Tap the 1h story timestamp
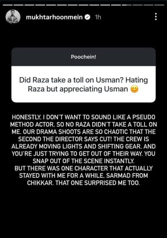 coord(98,17)
